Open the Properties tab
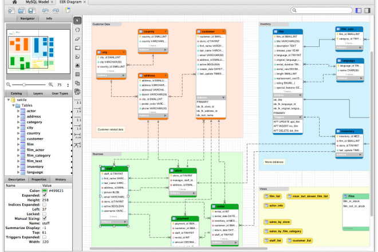Viewport: 378px width, 252px height. (x=39, y=179)
